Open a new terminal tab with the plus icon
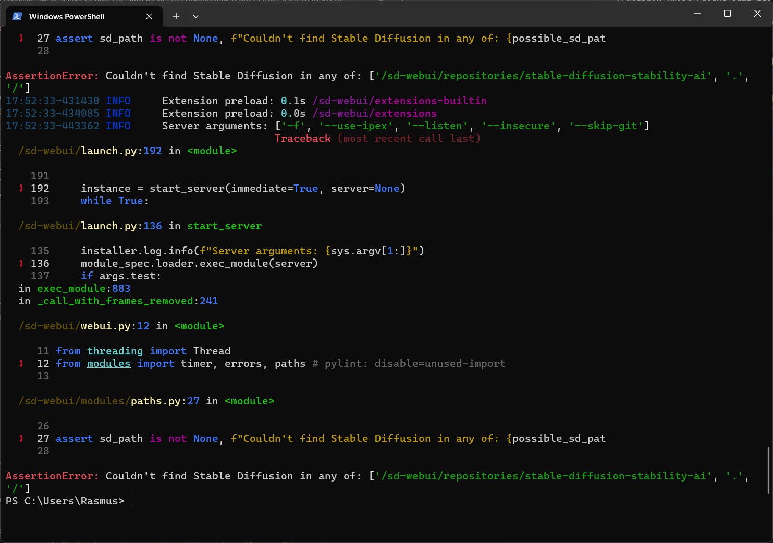This screenshot has width=773, height=543. click(x=176, y=16)
